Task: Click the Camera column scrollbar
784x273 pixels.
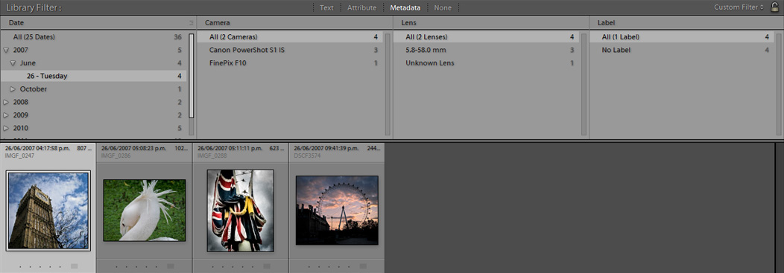Action: pos(388,83)
